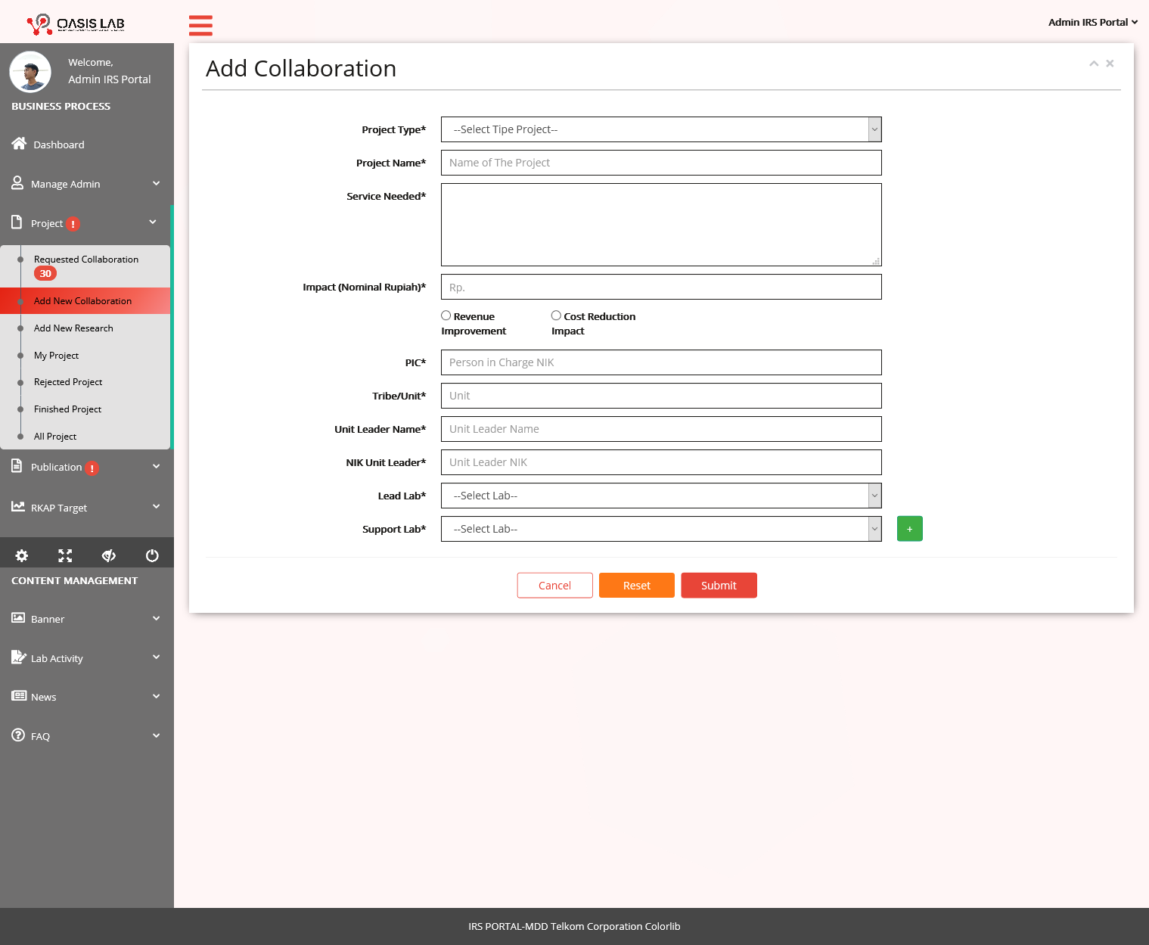This screenshot has width=1149, height=945.
Task: Click the eye-slash lock icon
Action: [109, 555]
